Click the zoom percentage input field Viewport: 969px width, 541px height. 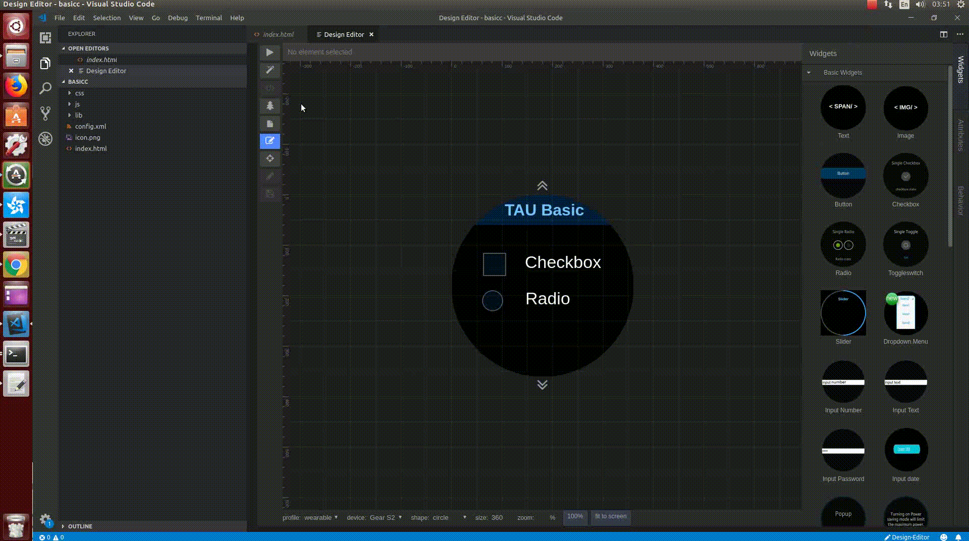click(541, 517)
